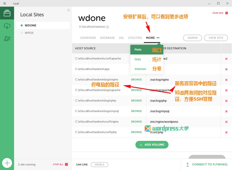
Task: Remove the conf\php volume row
Action: click(226, 132)
